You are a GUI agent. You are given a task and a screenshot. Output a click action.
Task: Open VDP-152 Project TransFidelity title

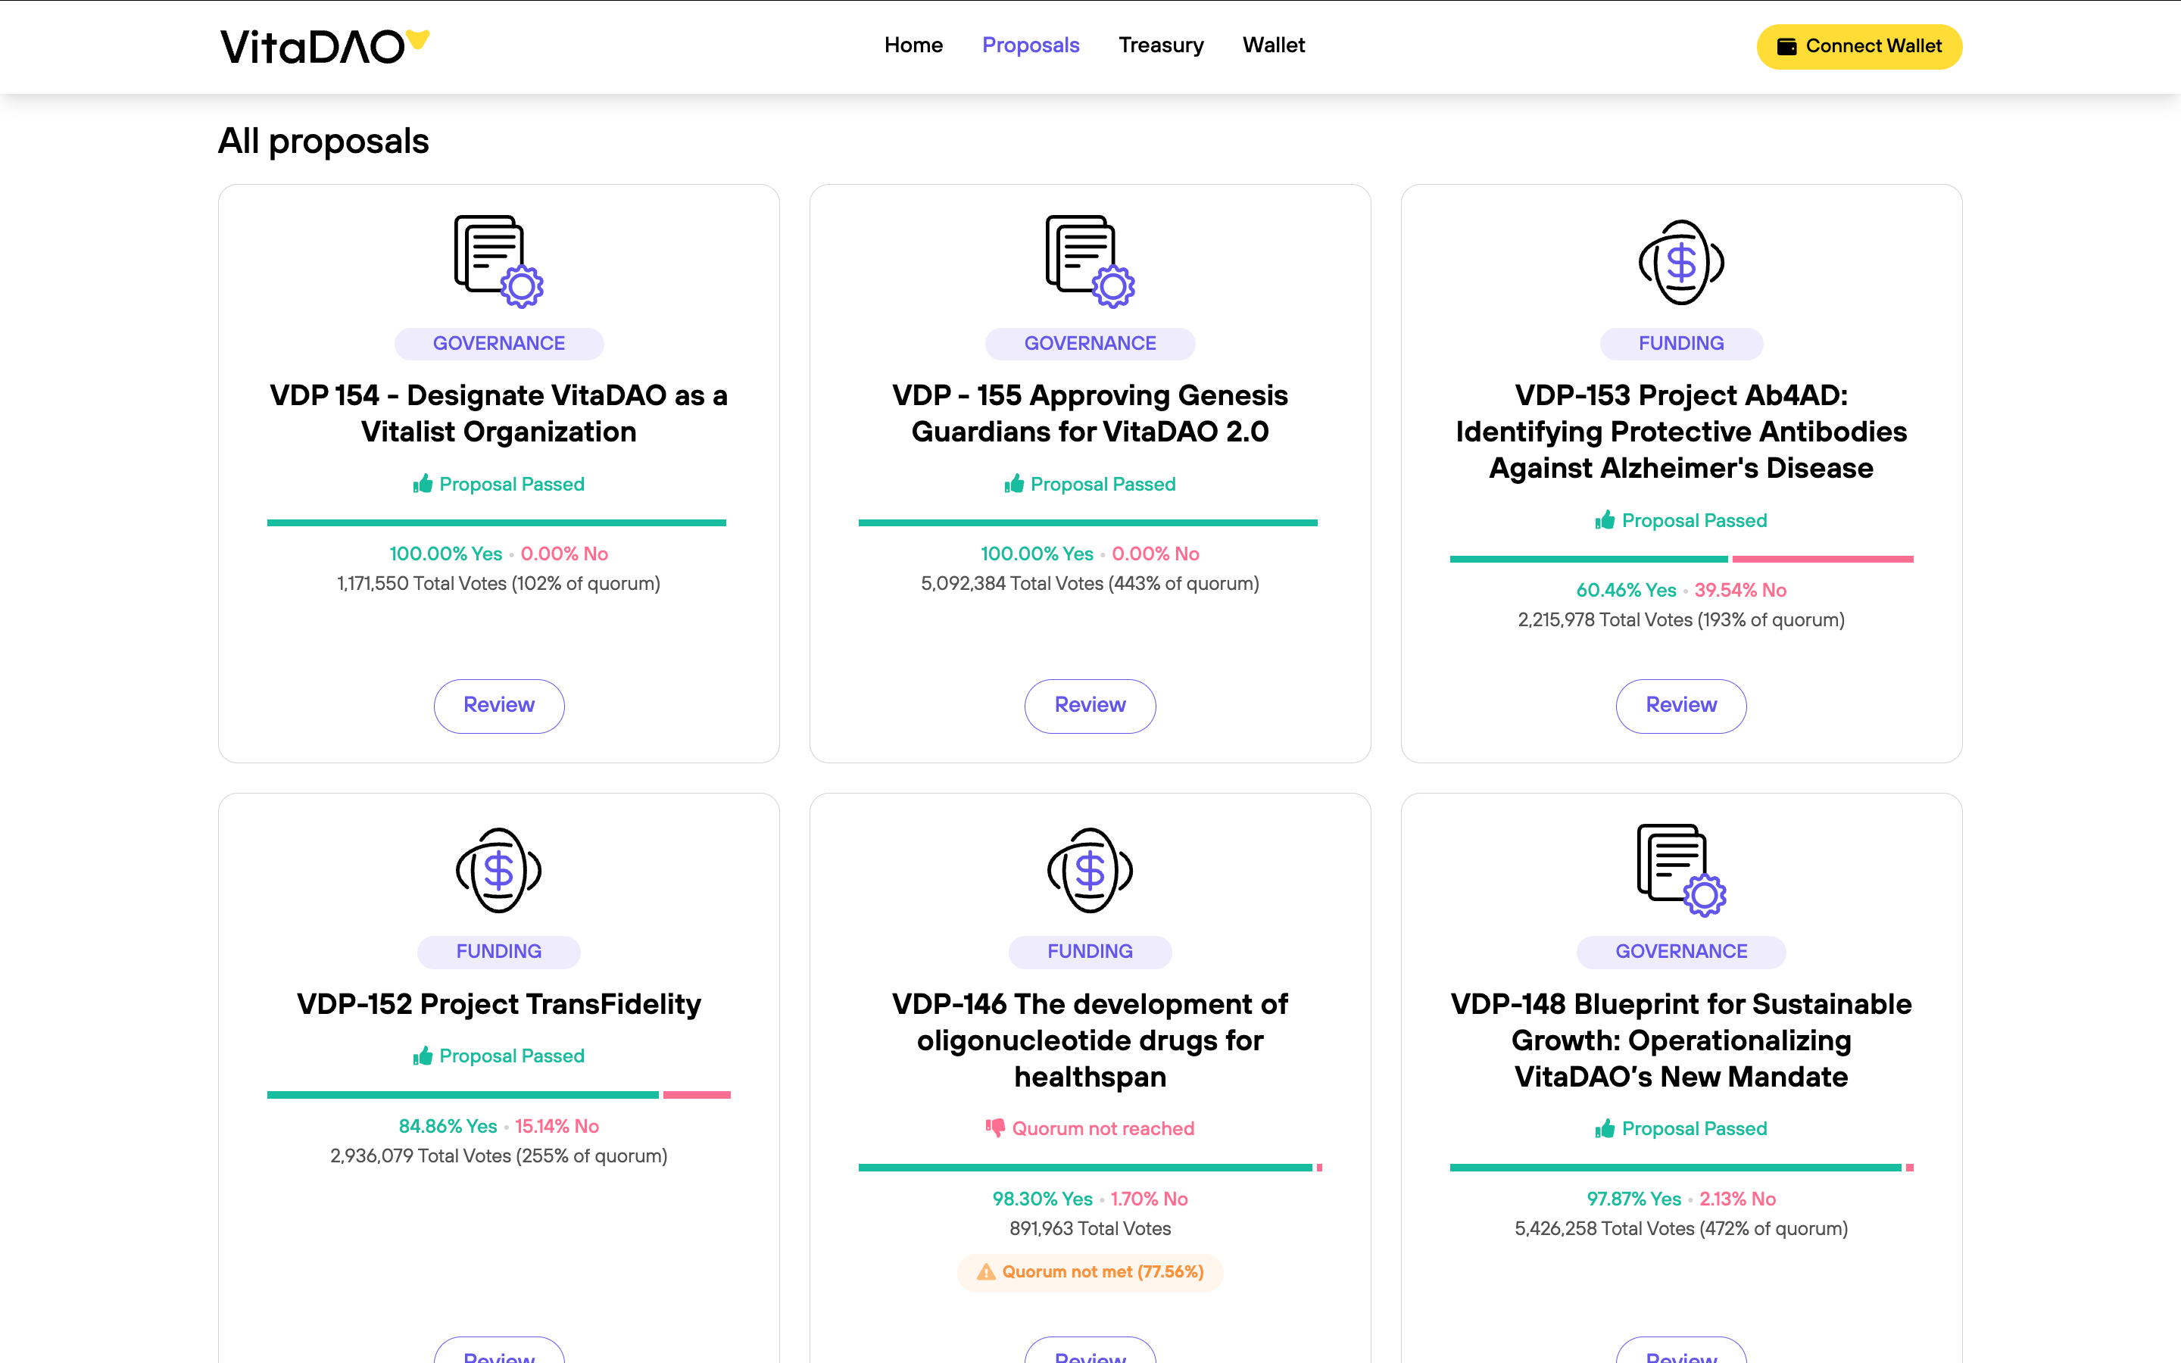tap(498, 1003)
